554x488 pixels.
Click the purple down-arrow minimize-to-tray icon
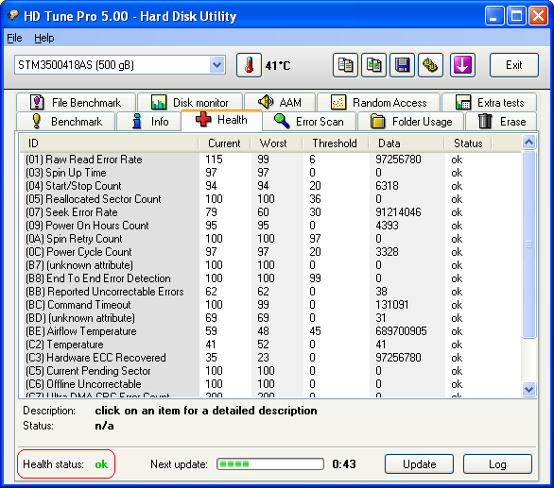click(x=462, y=65)
